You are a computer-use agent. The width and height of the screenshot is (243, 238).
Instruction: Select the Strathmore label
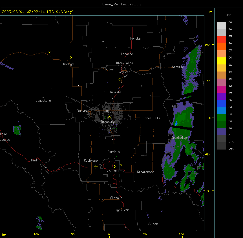coord(145,172)
